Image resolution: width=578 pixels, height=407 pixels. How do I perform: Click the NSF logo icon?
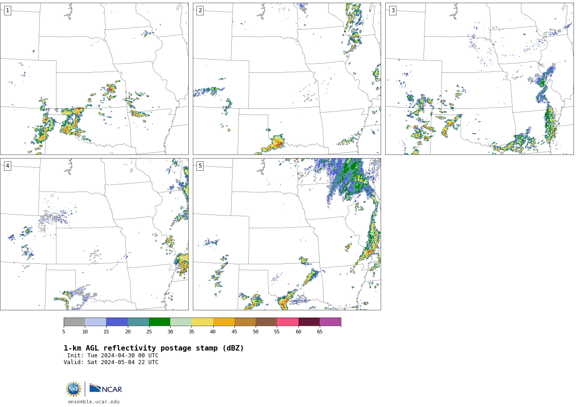pos(74,389)
